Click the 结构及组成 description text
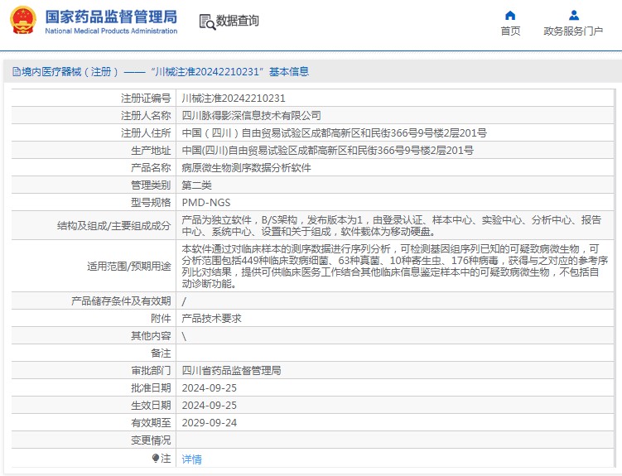 point(391,225)
